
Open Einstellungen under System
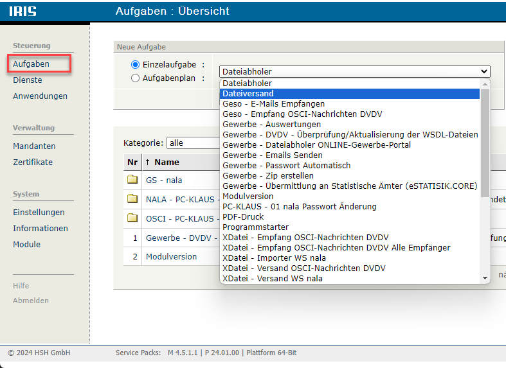[39, 213]
